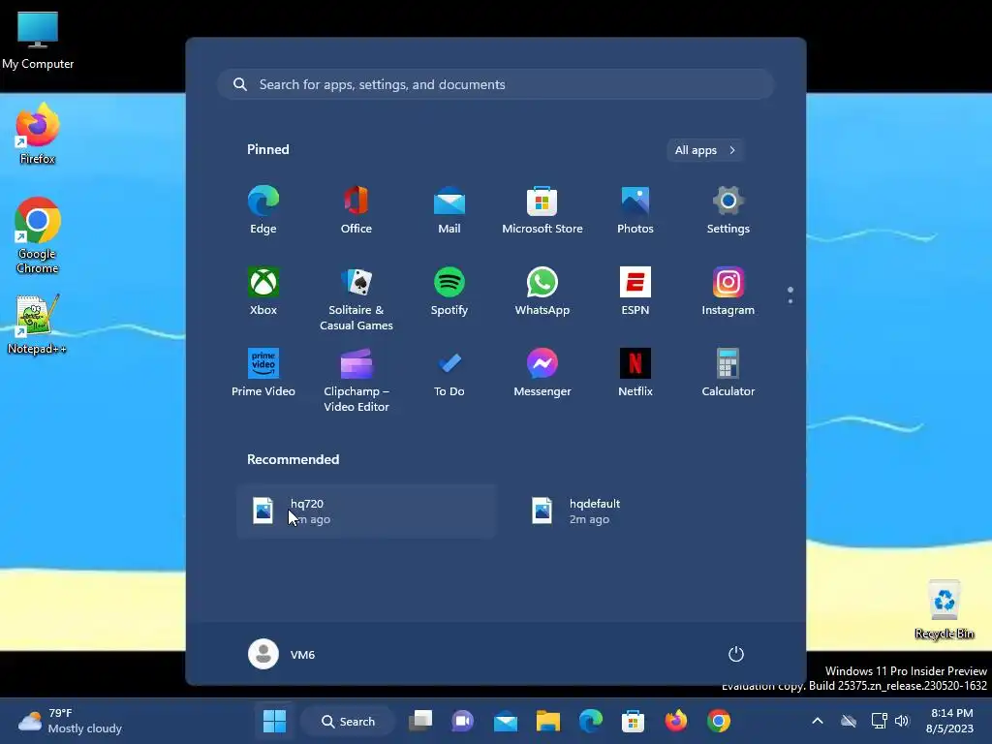Viewport: 992px width, 744px height.
Task: Open the volume speaker icon
Action: point(902,721)
